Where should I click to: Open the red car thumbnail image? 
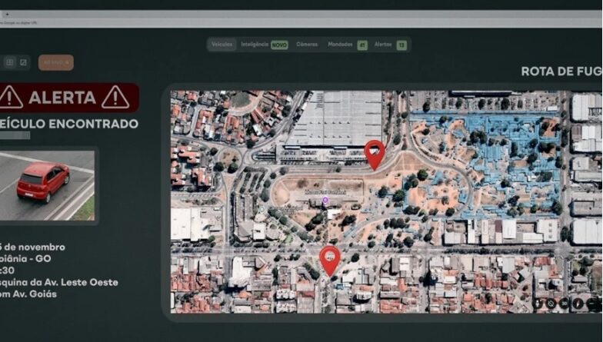click(47, 185)
